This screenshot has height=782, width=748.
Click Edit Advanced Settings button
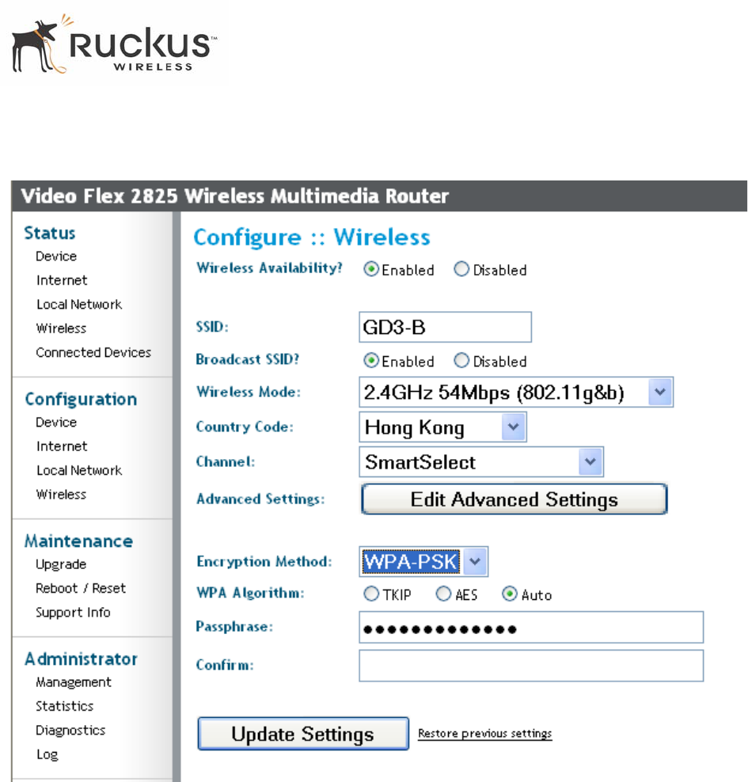pyautogui.click(x=514, y=499)
